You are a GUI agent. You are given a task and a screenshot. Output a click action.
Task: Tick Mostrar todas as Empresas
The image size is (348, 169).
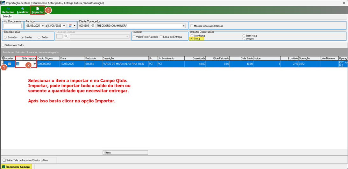tap(192, 26)
